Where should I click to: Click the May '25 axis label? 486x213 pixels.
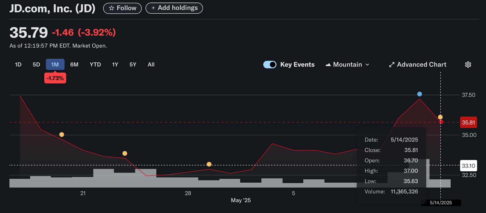click(241, 200)
